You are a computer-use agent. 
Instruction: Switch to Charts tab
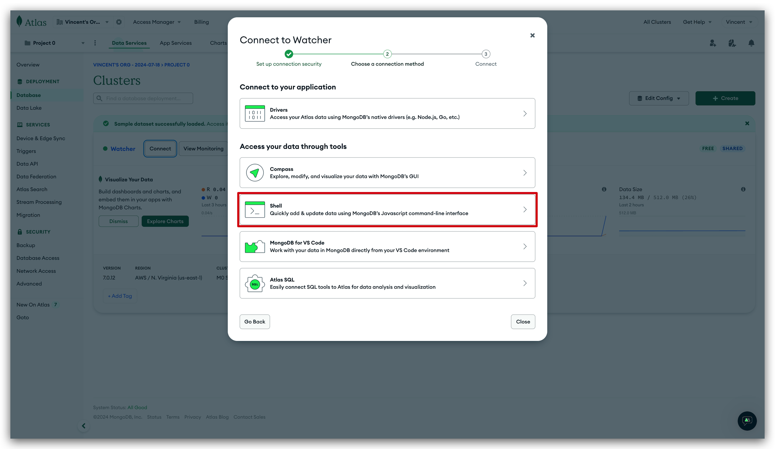click(218, 43)
